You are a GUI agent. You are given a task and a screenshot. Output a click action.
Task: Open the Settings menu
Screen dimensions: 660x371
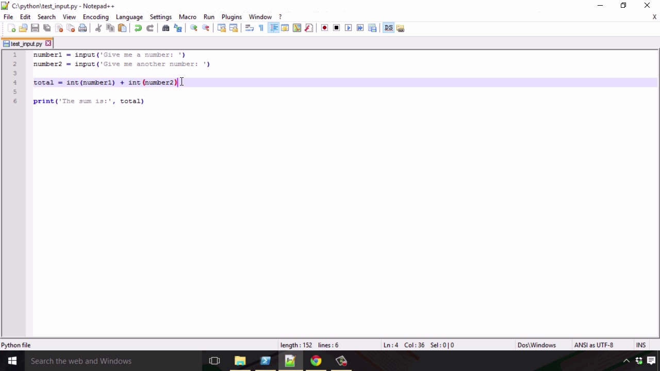tap(161, 17)
